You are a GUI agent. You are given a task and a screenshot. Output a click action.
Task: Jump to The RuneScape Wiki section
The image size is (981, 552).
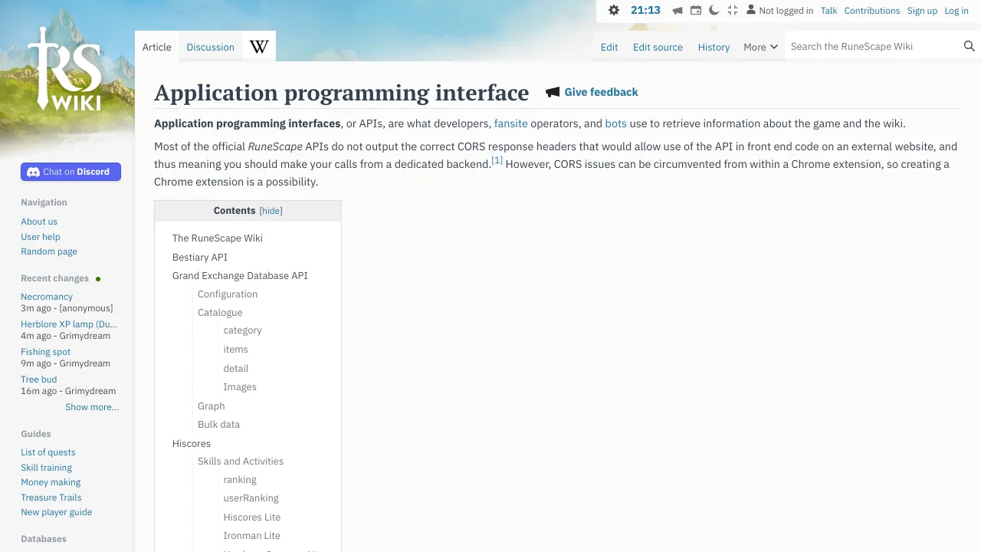pos(218,238)
